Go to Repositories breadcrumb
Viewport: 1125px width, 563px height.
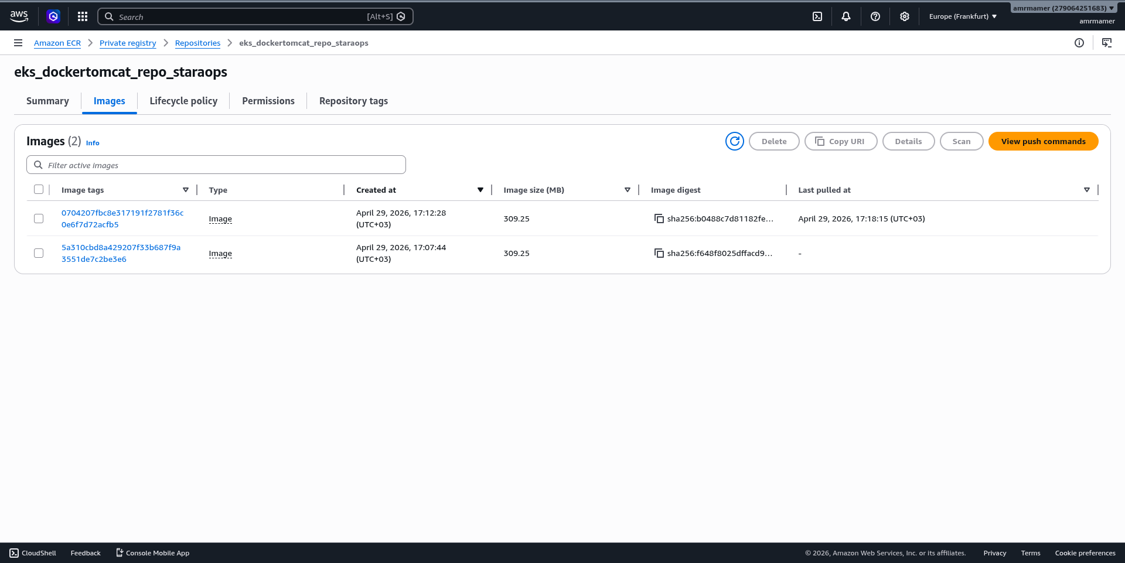(x=197, y=43)
